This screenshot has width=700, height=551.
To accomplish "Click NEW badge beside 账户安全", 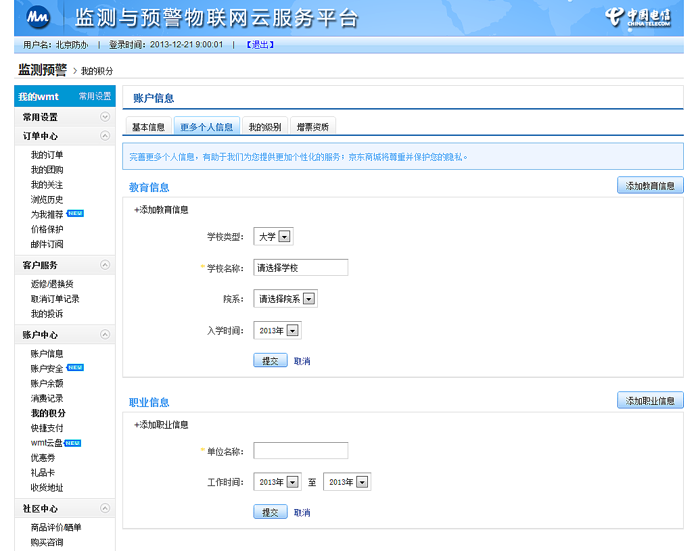I will (75, 368).
